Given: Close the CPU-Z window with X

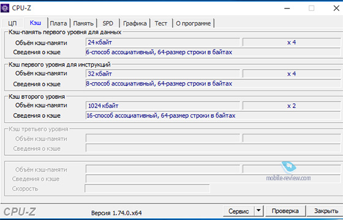Looking at the screenshot, I should coord(336,9).
